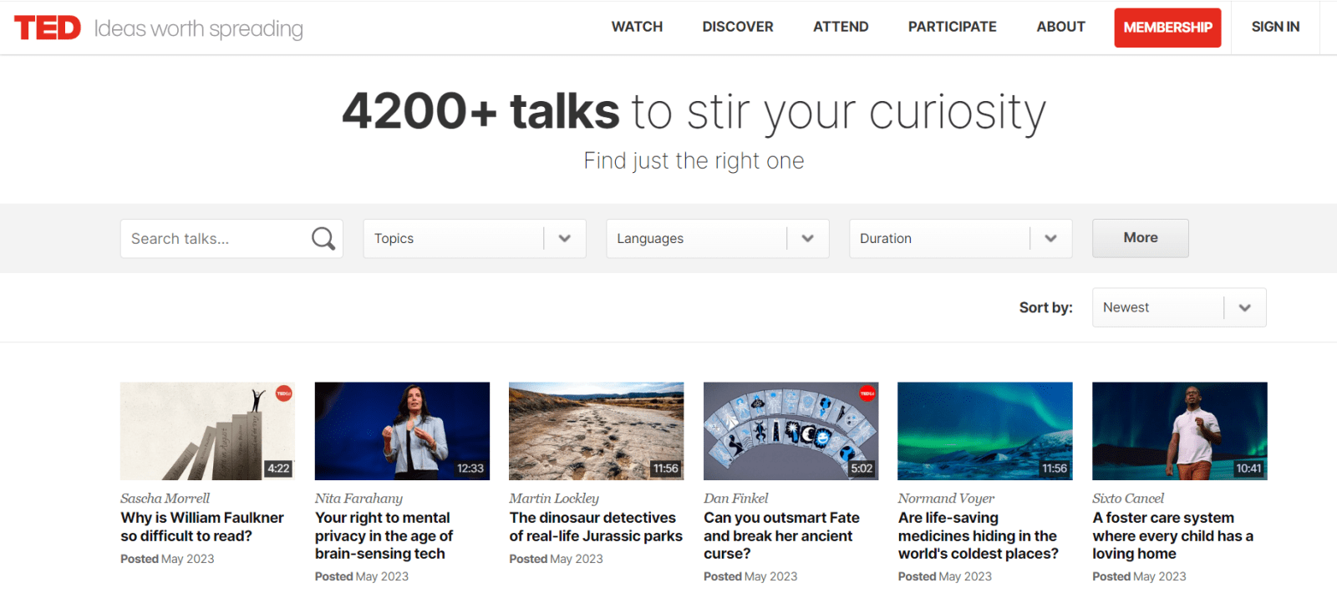The width and height of the screenshot is (1337, 593).
Task: Select ATTEND in the navigation bar
Action: (841, 27)
